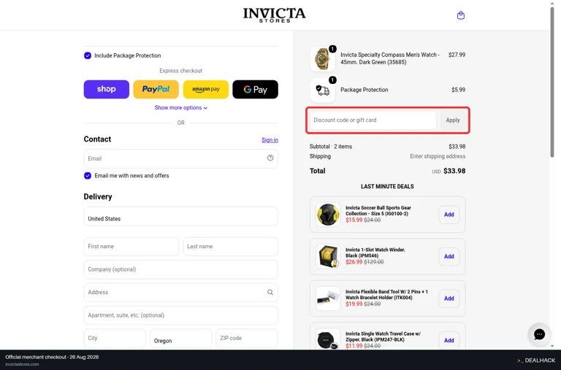The width and height of the screenshot is (561, 370).
Task: Expand Show more options
Action: click(x=180, y=107)
